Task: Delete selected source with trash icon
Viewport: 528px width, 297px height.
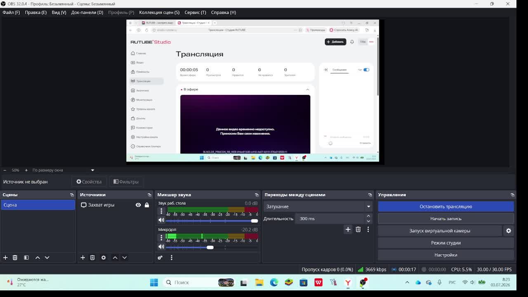Action: point(92,257)
